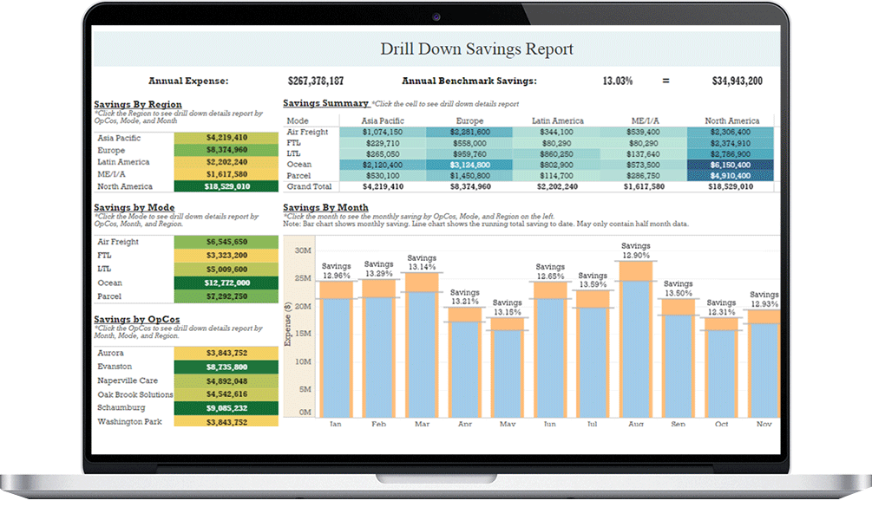This screenshot has height=520, width=872.
Task: Select Ocean North America cell $6,150,400
Action: tap(731, 165)
